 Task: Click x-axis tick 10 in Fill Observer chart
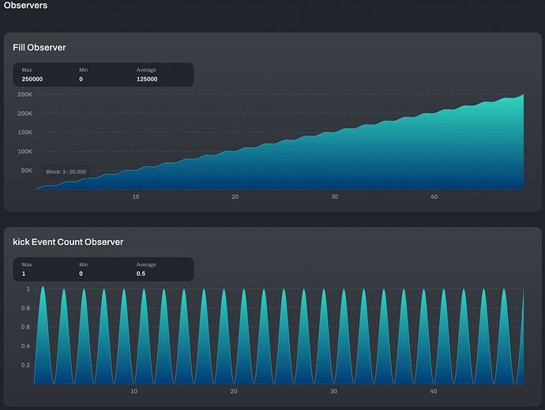136,197
